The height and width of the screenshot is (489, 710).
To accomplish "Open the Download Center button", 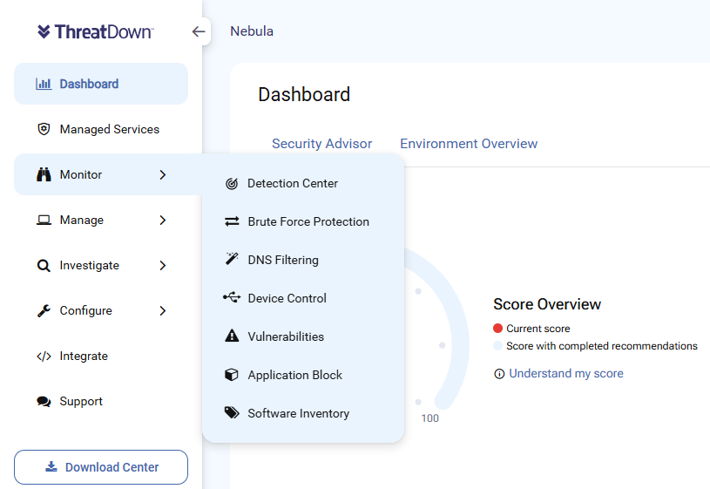I will coord(101,467).
